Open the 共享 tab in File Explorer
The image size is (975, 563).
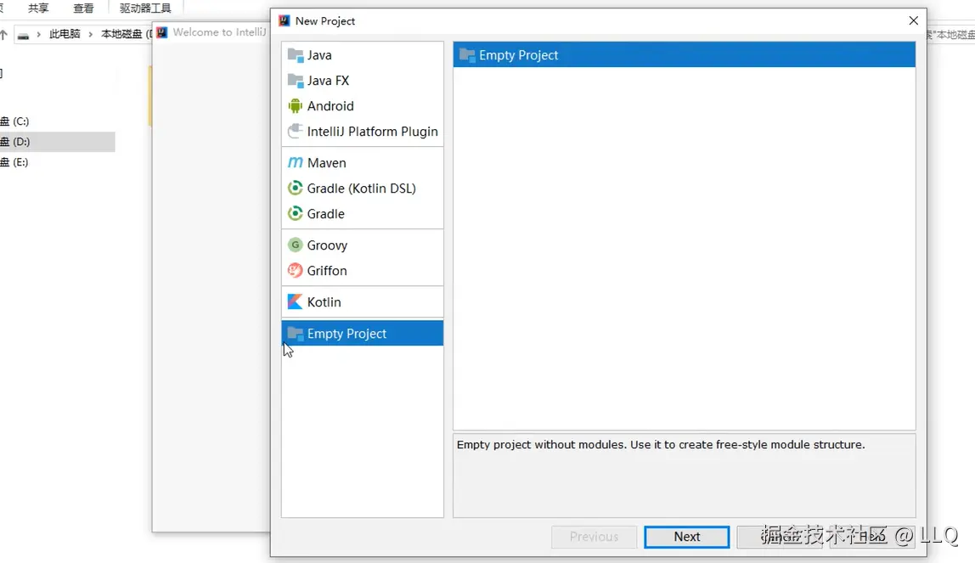point(38,8)
